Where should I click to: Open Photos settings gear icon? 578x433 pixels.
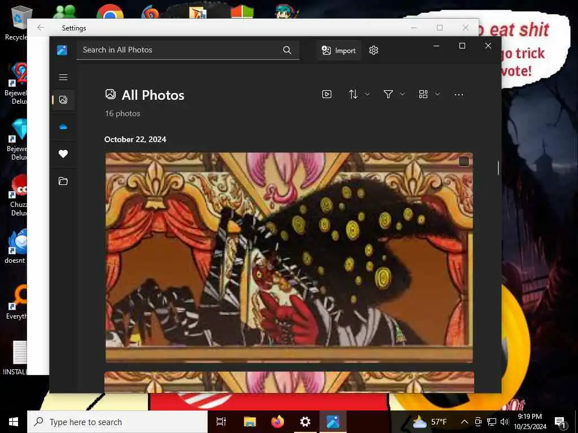[x=374, y=50]
